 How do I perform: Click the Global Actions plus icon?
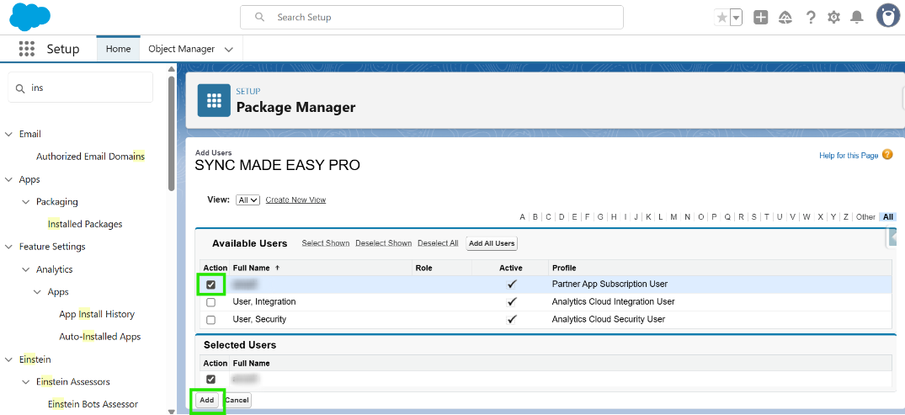click(x=761, y=17)
